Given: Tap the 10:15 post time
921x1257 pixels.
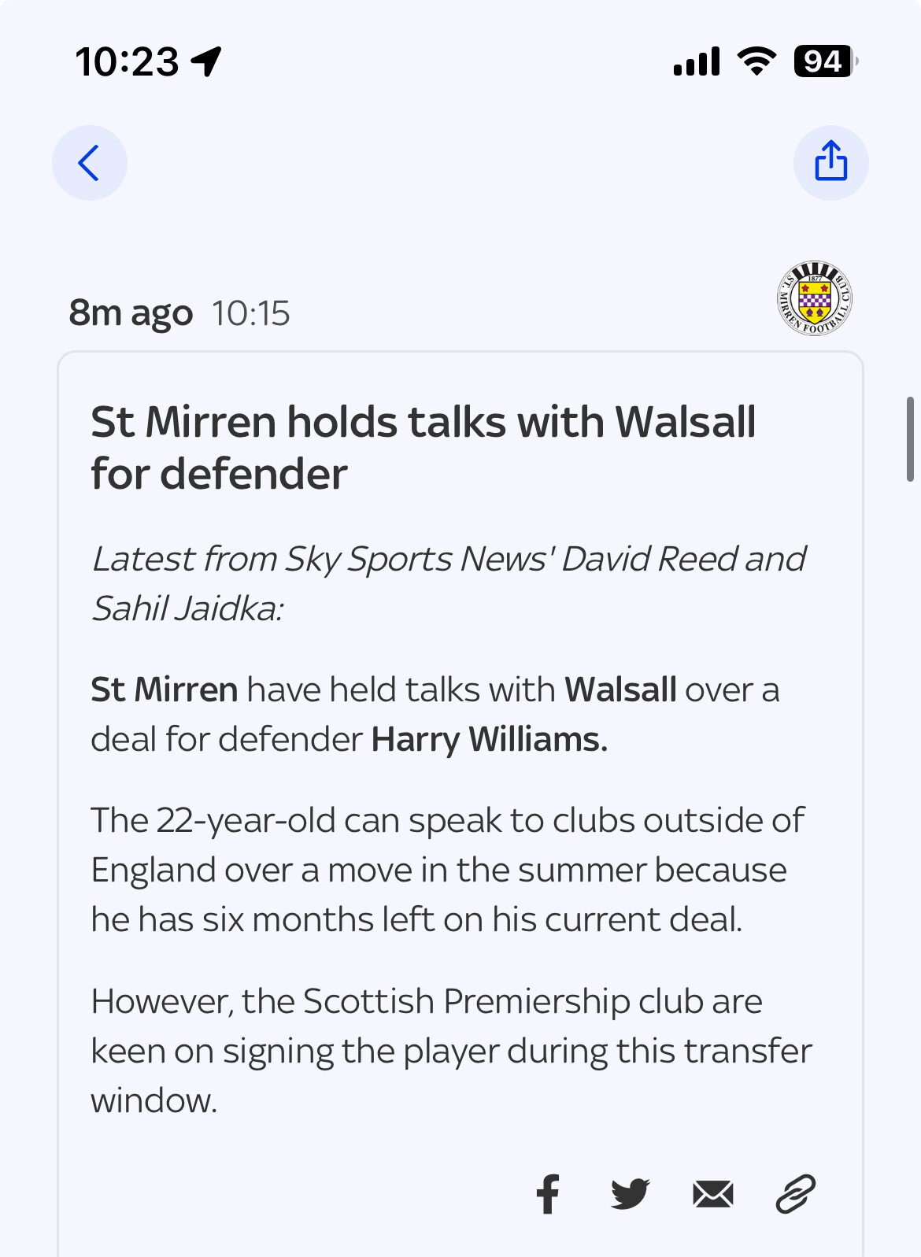Looking at the screenshot, I should point(251,313).
